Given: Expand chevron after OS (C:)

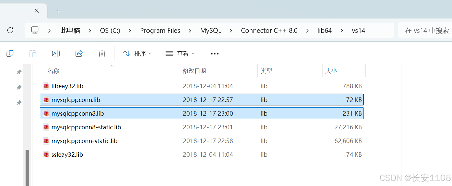Looking at the screenshot, I should tap(130, 31).
